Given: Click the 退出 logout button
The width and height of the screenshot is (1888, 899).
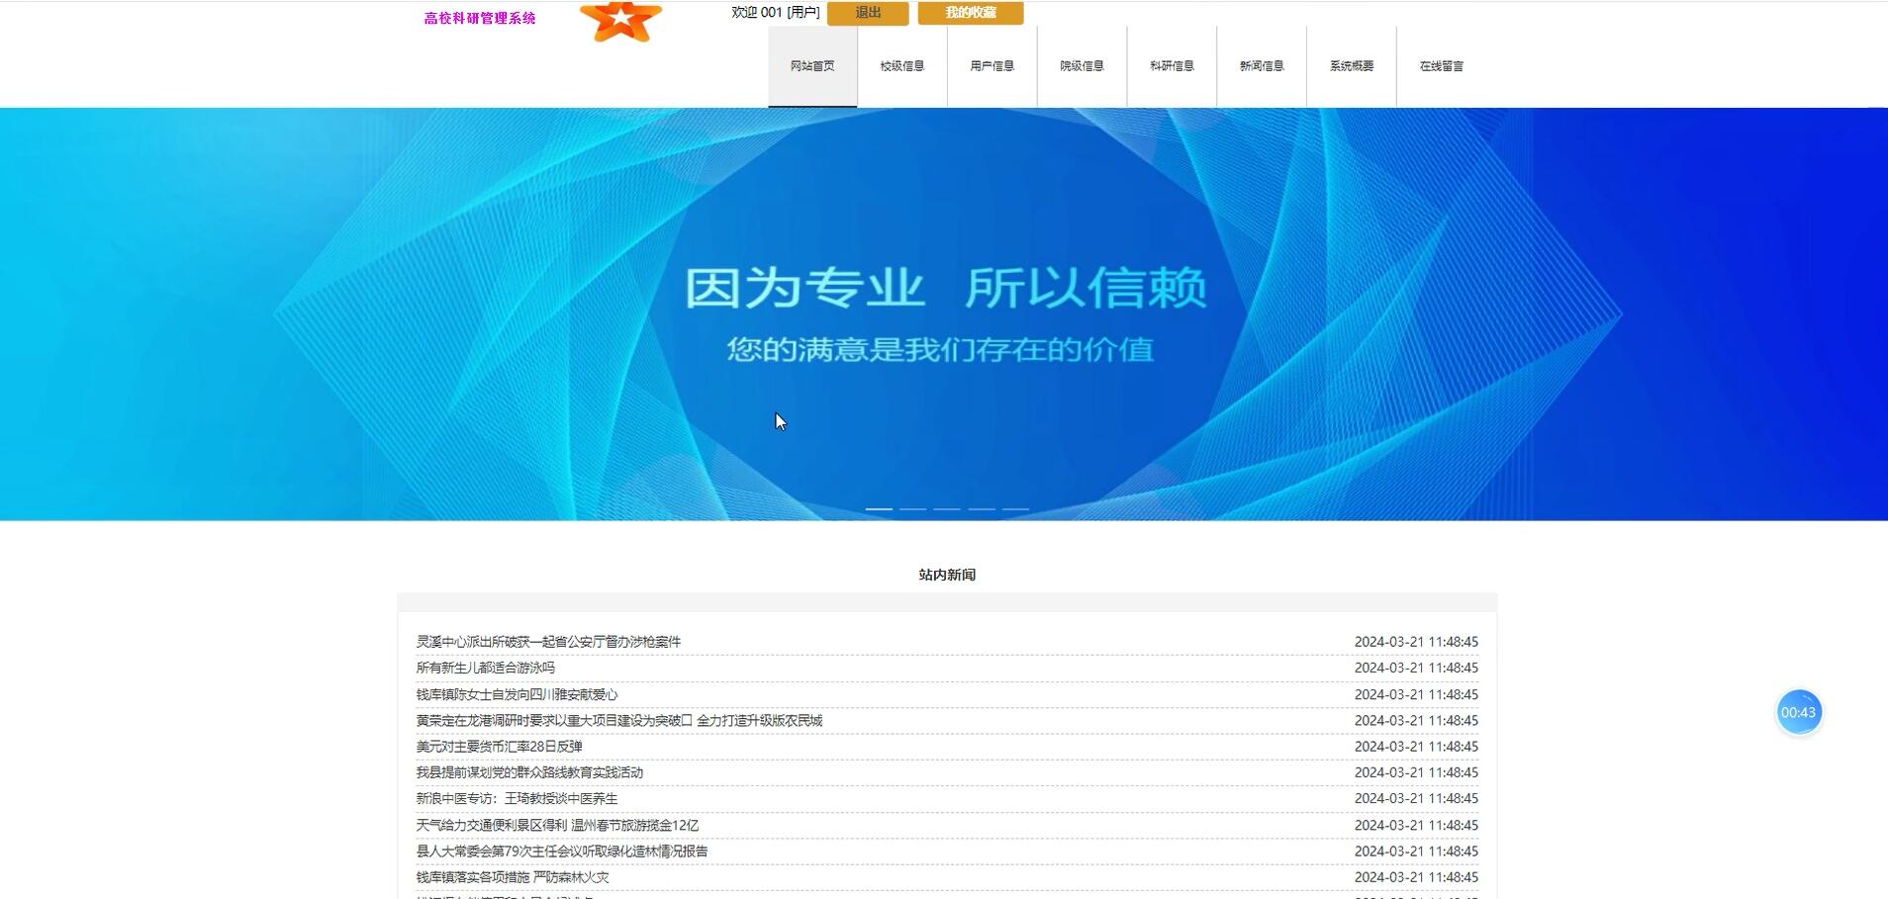Looking at the screenshot, I should coord(866,13).
